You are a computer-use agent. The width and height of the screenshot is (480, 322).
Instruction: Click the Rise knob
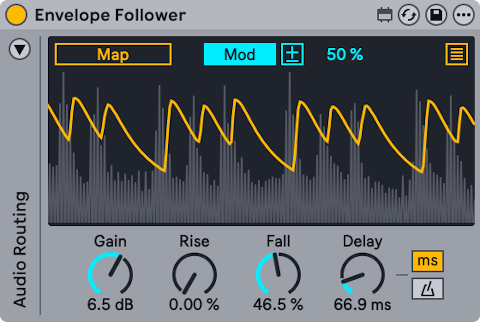[x=195, y=274]
